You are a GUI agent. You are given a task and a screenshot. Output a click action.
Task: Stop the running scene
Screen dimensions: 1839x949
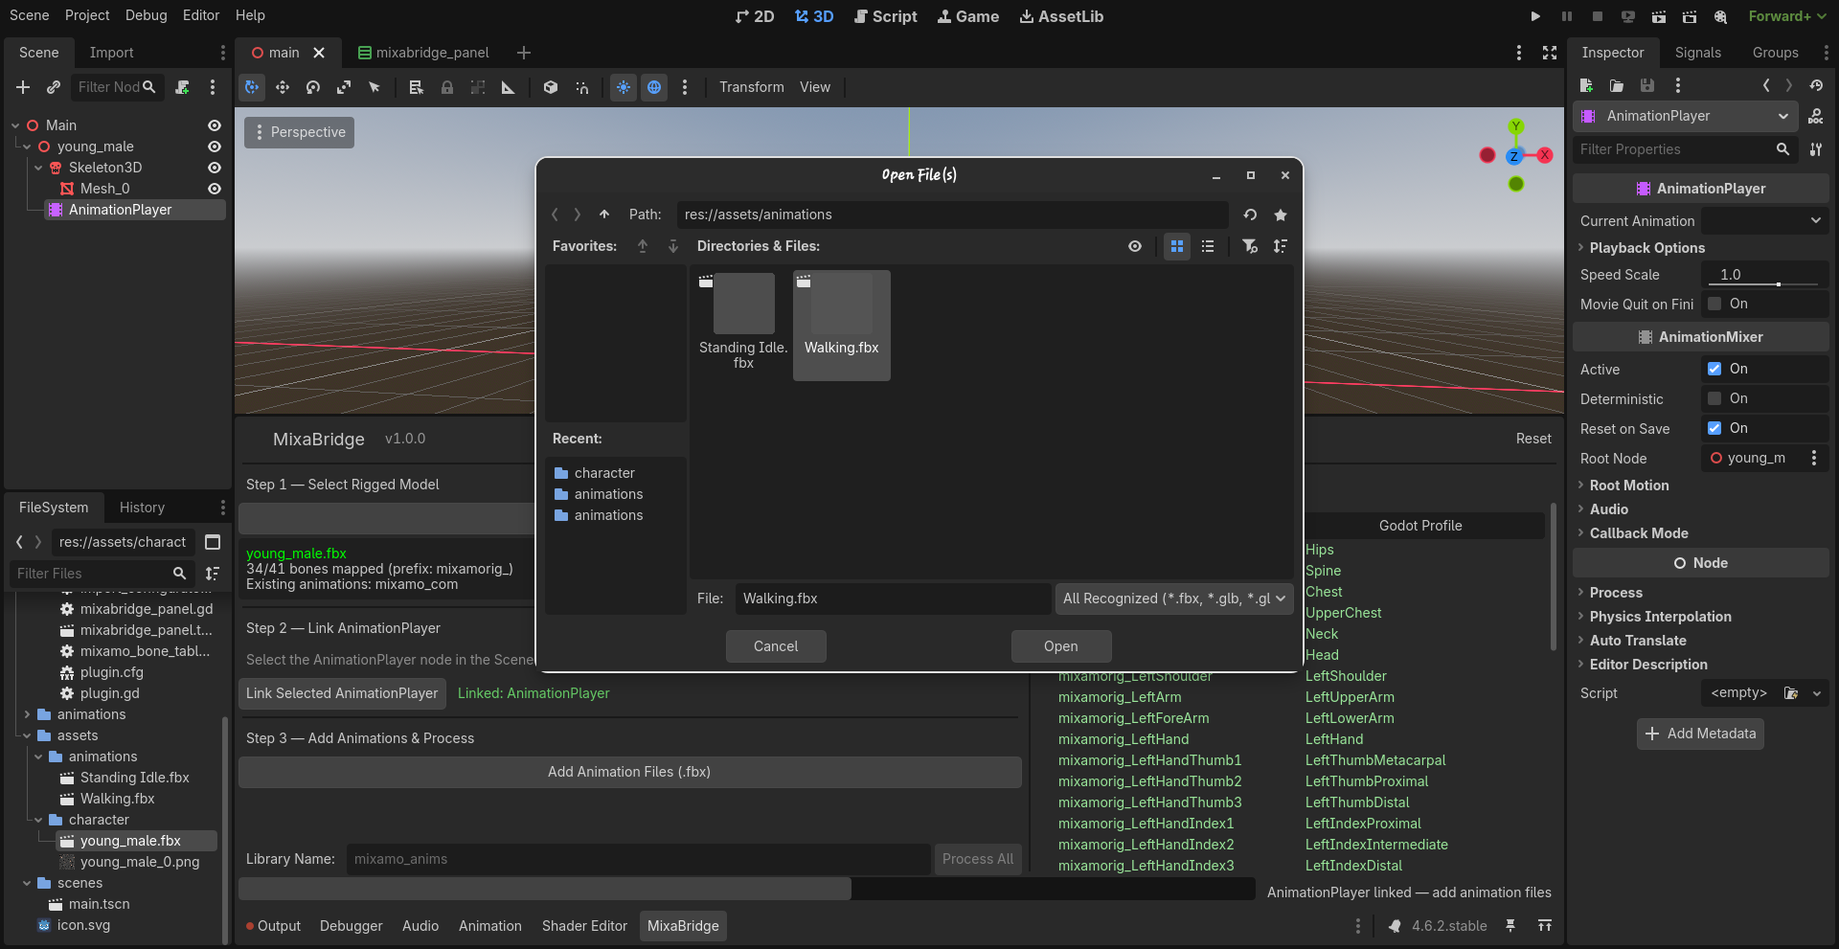pos(1598,16)
